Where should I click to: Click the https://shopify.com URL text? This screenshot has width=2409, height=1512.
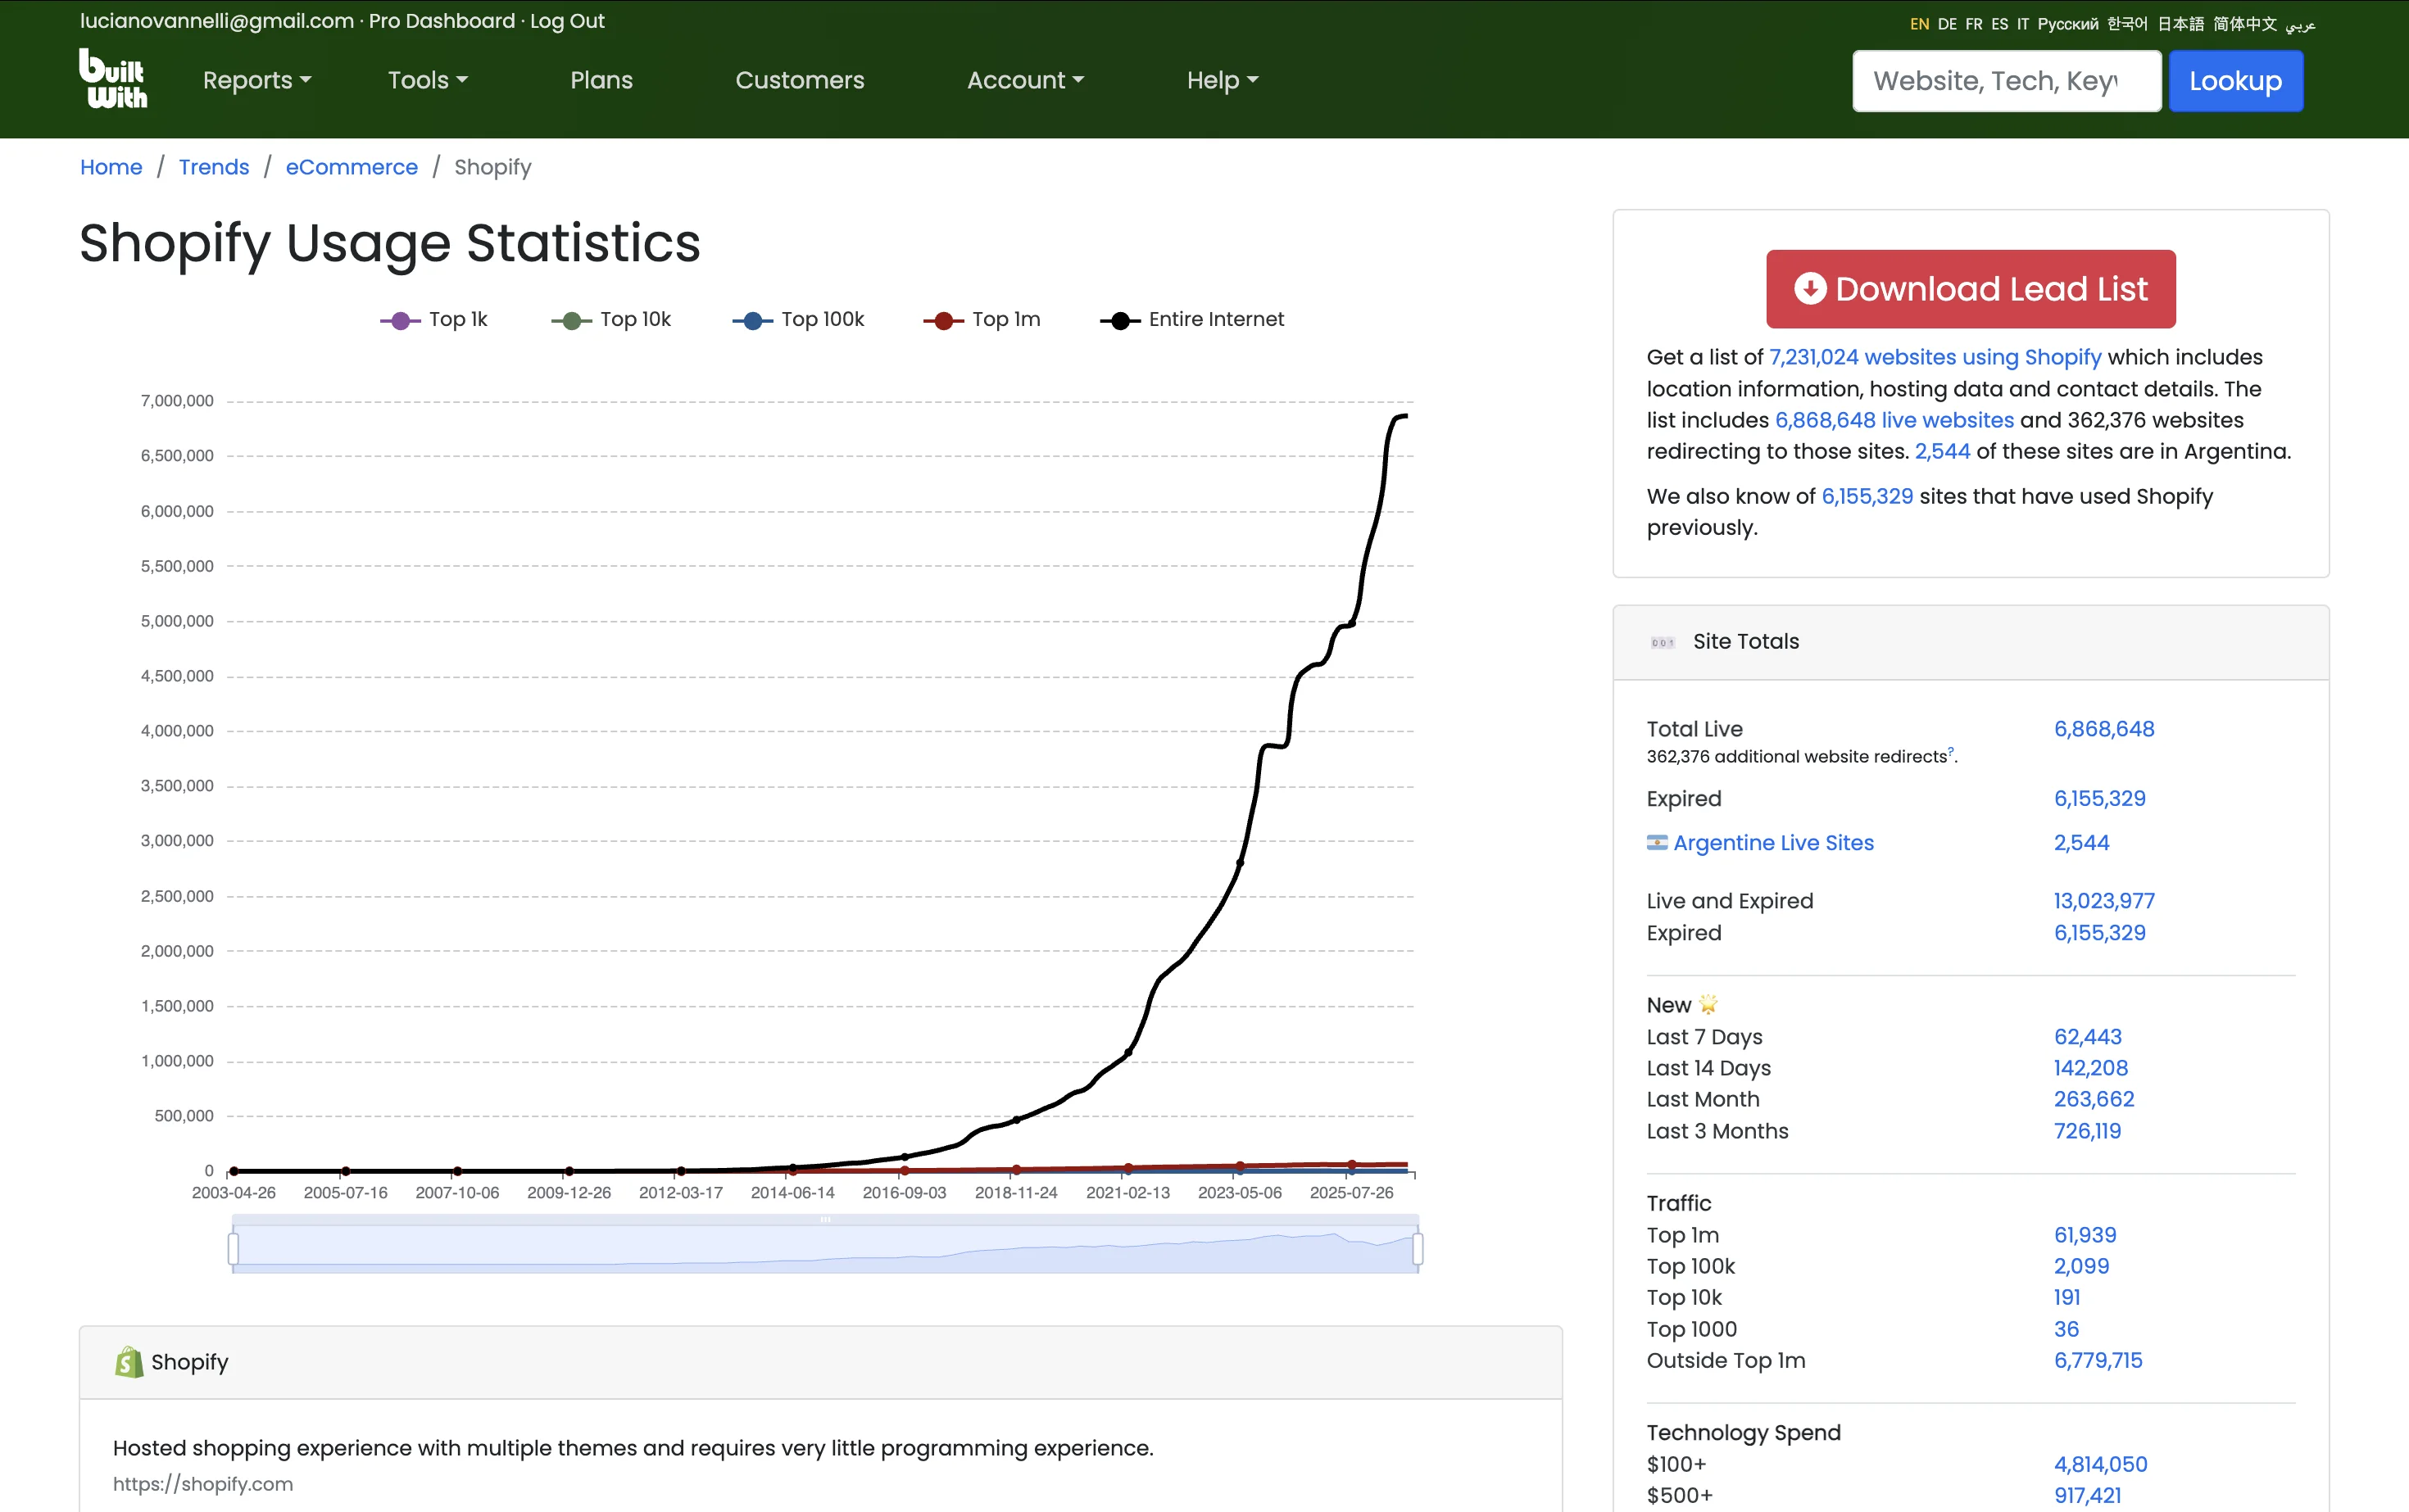pyautogui.click(x=203, y=1484)
